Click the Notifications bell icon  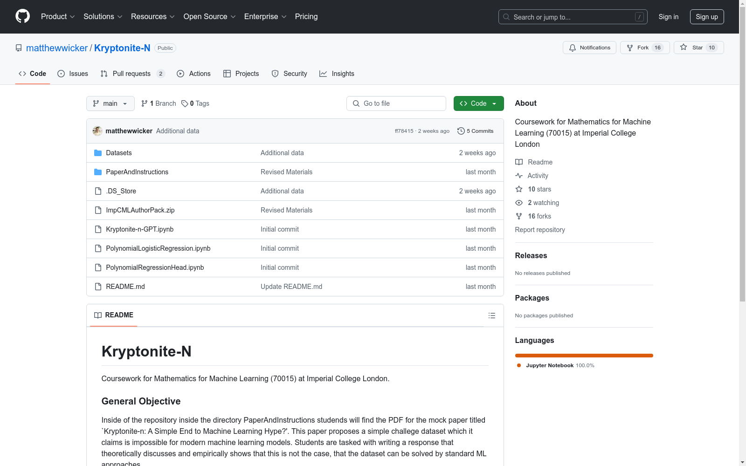point(573,48)
